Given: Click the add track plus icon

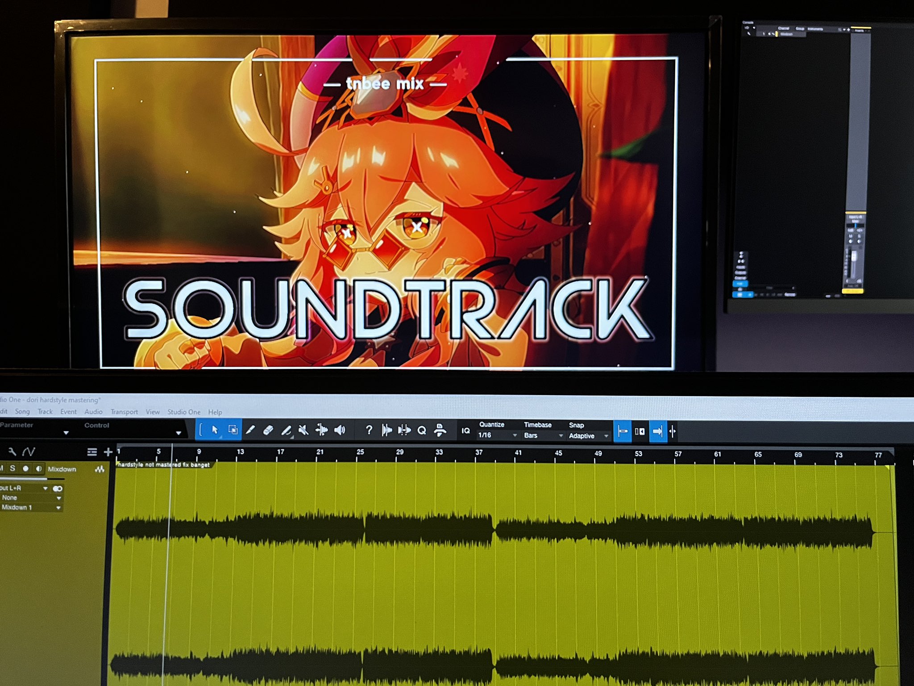Looking at the screenshot, I should 108,452.
